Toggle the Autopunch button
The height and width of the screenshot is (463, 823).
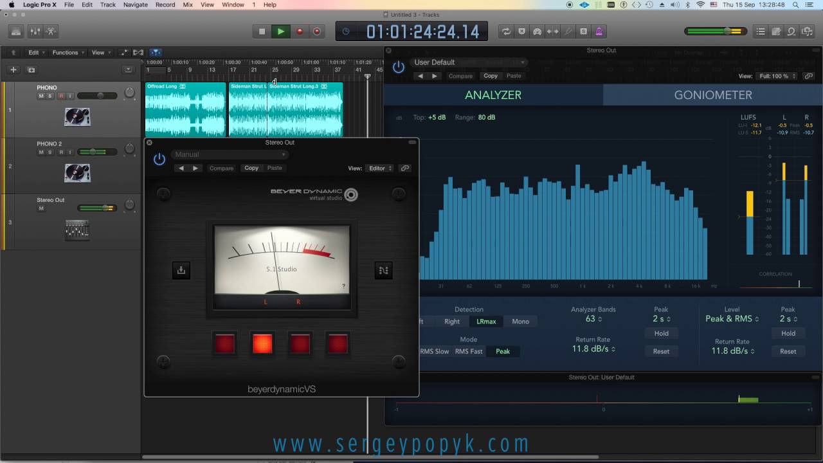[552, 31]
